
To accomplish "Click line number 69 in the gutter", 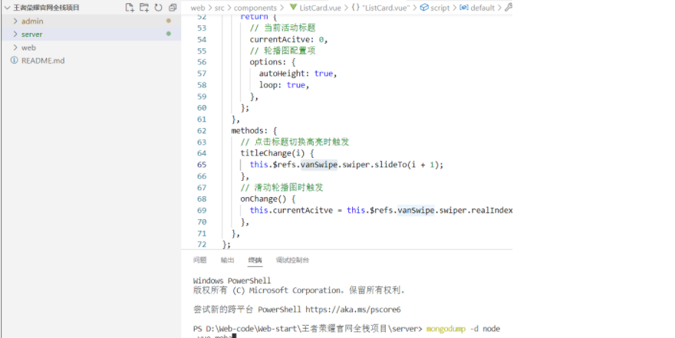I will click(x=202, y=210).
